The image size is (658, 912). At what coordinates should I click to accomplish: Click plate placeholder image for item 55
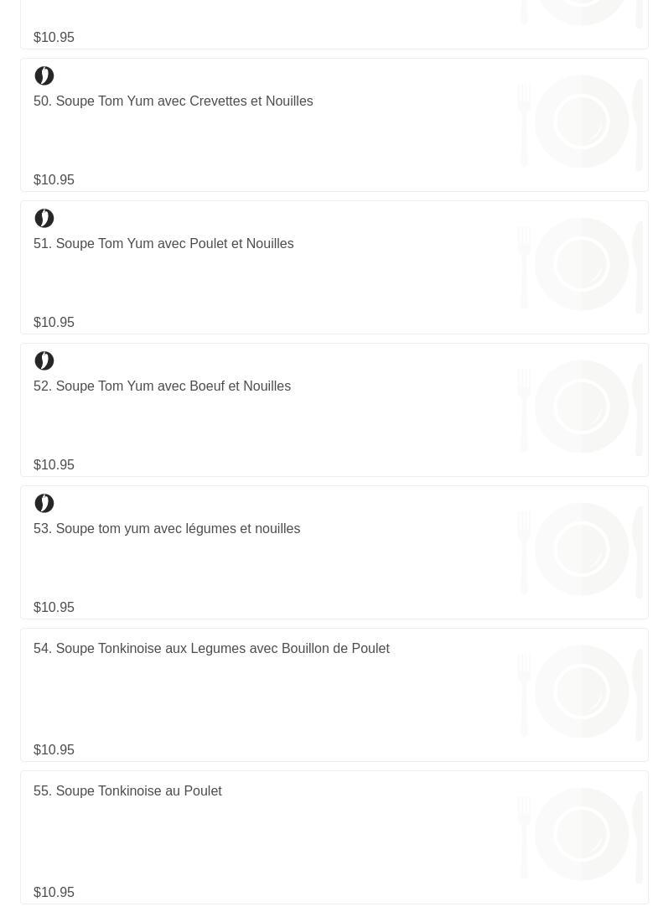coord(581,835)
